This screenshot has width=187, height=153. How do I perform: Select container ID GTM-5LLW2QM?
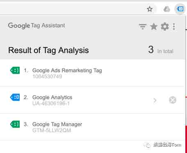click(x=52, y=131)
